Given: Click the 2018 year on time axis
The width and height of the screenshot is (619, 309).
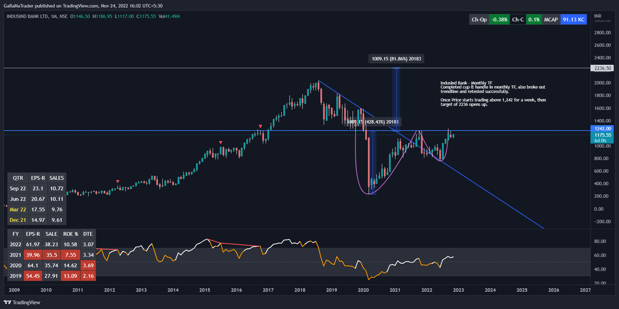Looking at the screenshot, I should (300, 290).
